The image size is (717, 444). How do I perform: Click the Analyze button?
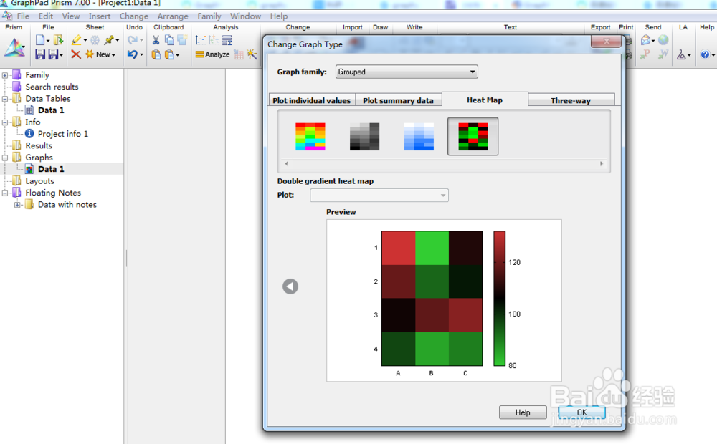point(213,54)
